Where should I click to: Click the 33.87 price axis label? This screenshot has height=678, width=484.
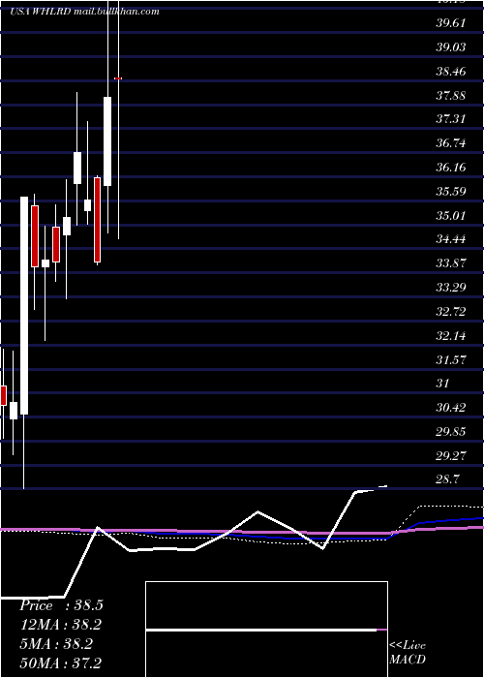coord(451,262)
